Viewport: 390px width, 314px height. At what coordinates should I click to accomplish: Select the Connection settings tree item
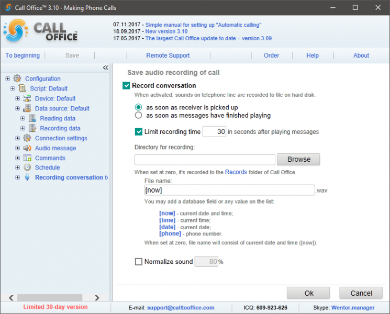click(x=61, y=138)
